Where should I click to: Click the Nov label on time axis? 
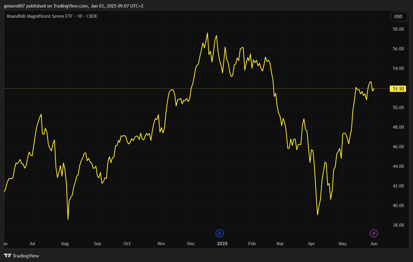(x=162, y=244)
